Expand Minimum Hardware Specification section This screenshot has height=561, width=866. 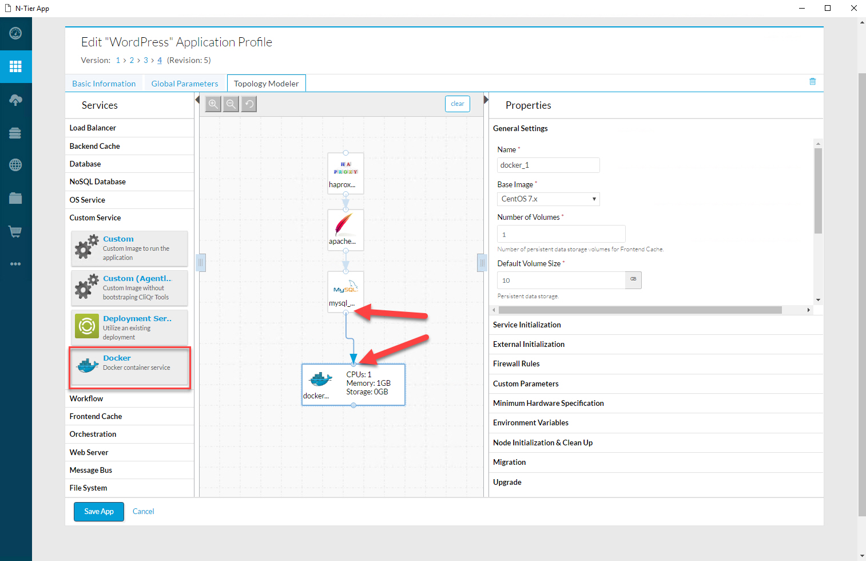(x=656, y=403)
